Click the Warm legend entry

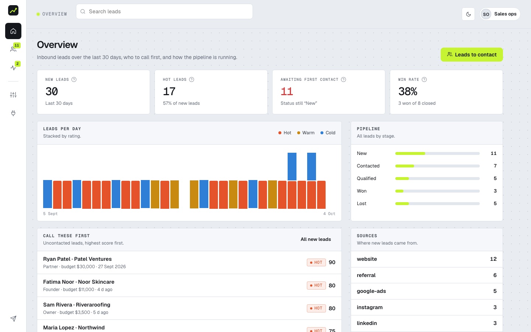click(306, 133)
